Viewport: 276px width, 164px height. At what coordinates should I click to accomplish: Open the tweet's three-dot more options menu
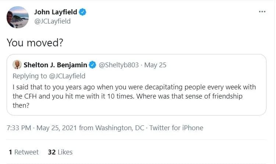pyautogui.click(x=262, y=11)
